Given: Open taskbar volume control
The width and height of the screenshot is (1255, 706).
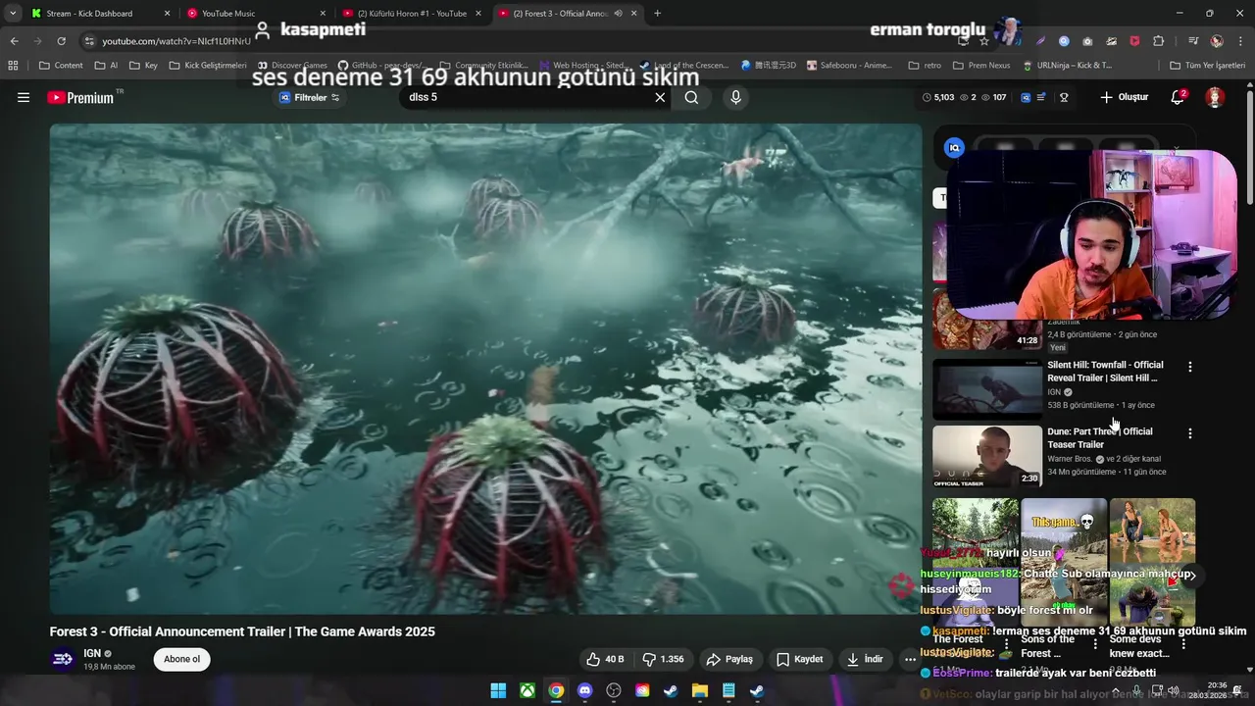Looking at the screenshot, I should pyautogui.click(x=1173, y=690).
